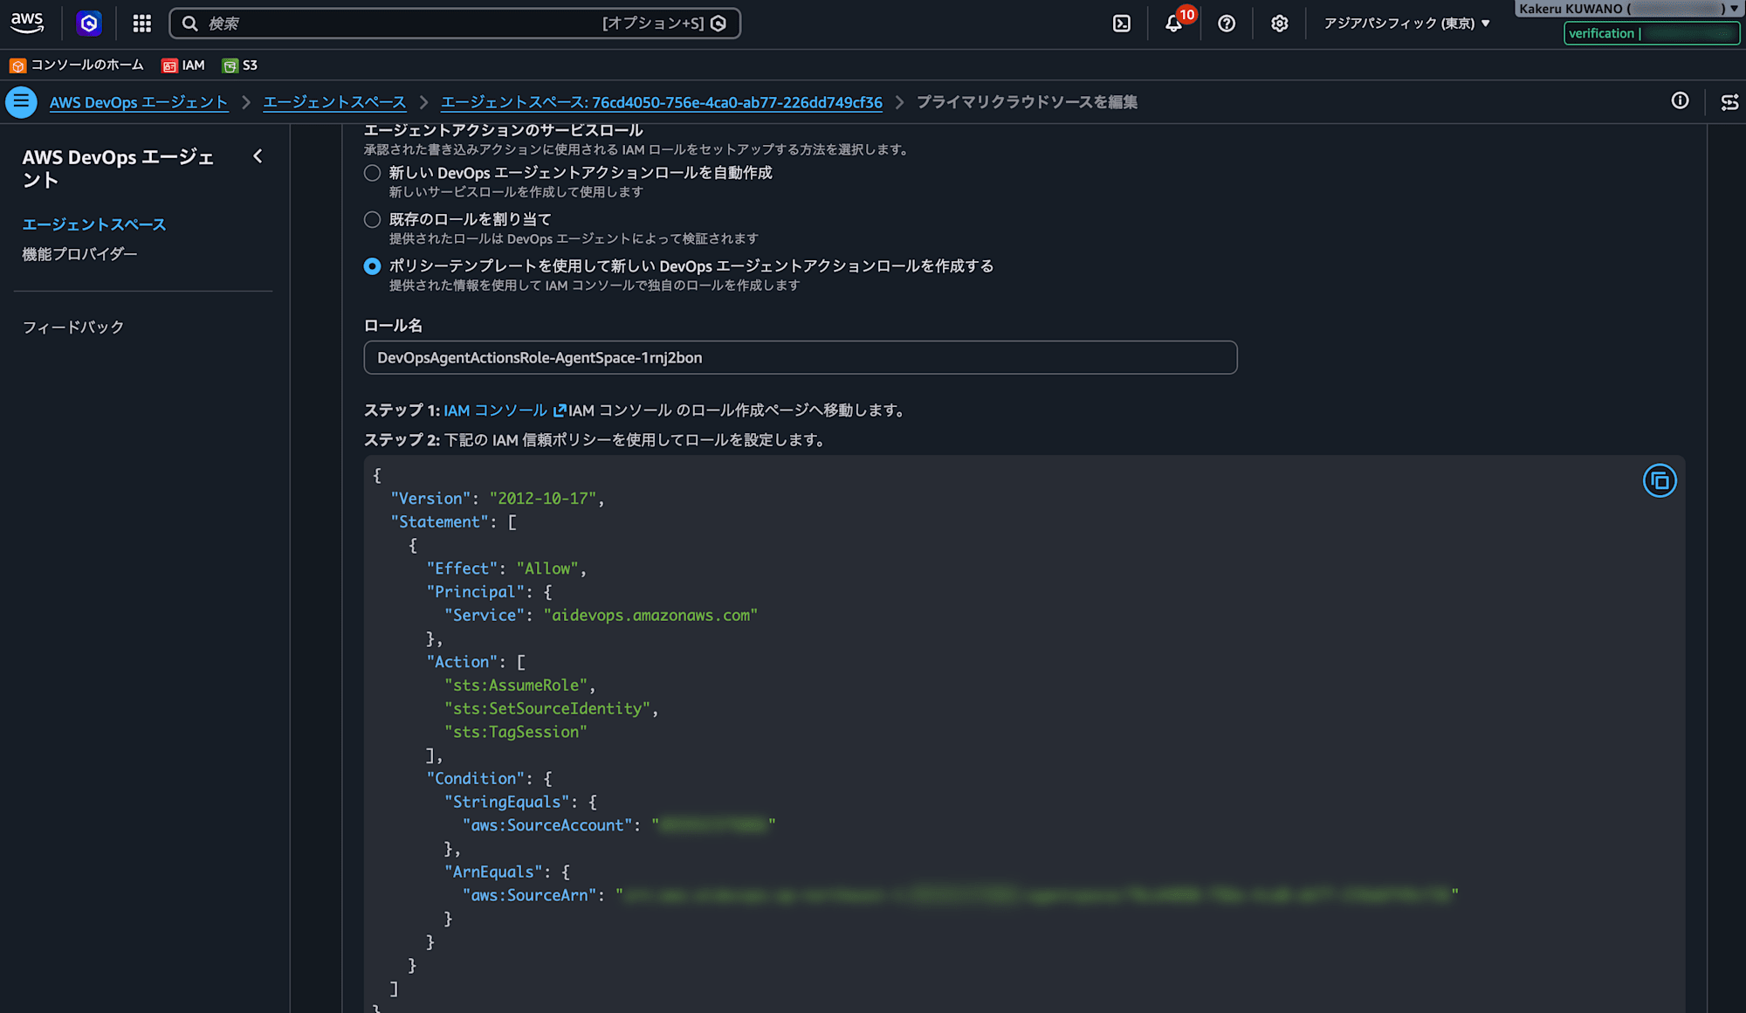The height and width of the screenshot is (1013, 1746).
Task: Click the "sts:TagSession" action line
Action: click(x=516, y=733)
